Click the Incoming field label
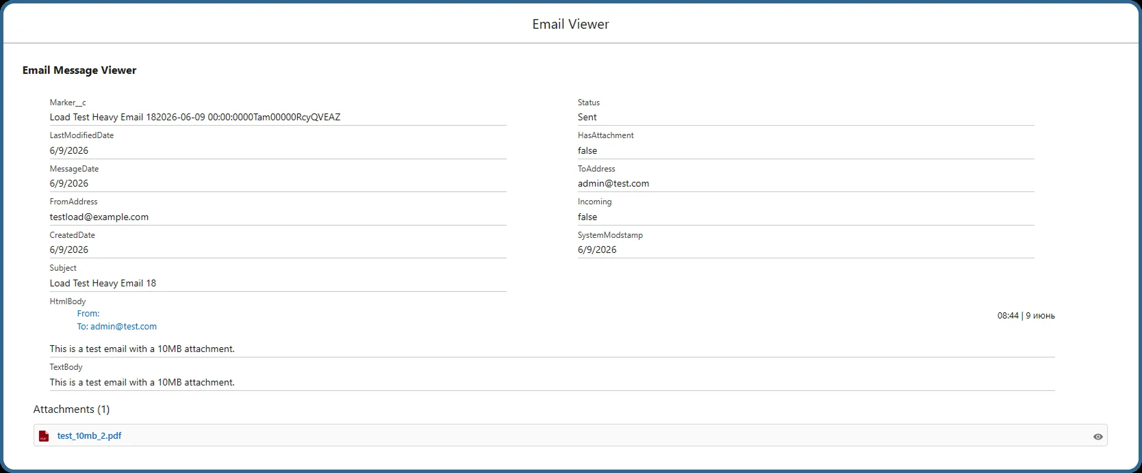This screenshot has height=473, width=1142. tap(594, 202)
